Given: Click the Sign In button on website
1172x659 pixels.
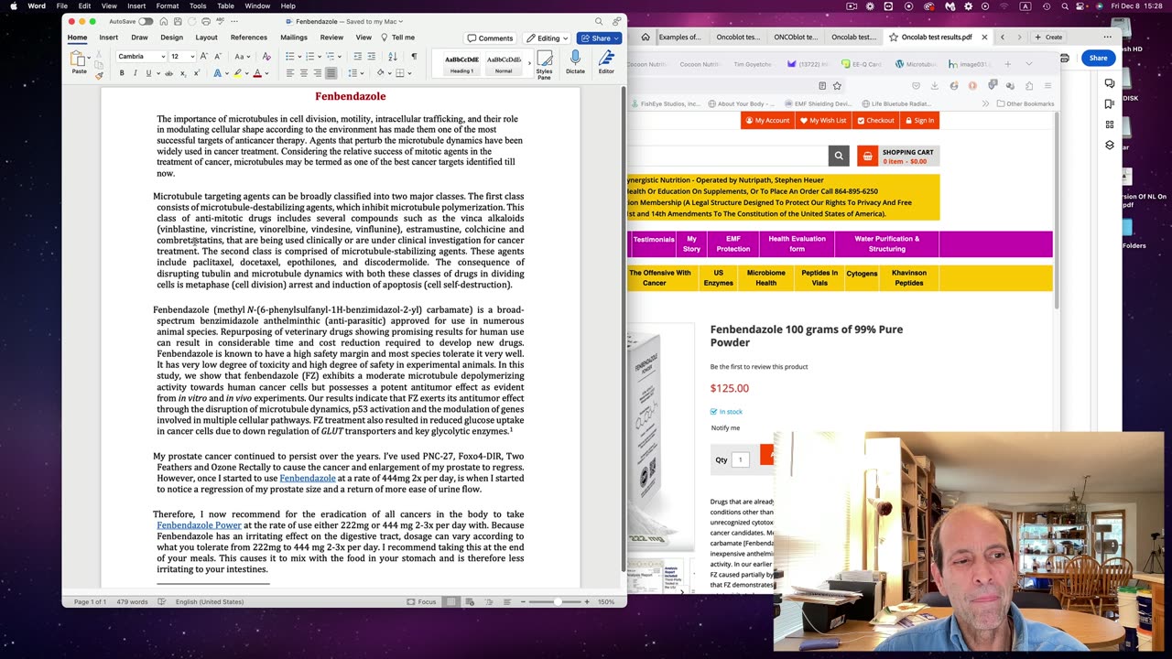Looking at the screenshot, I should [x=920, y=120].
